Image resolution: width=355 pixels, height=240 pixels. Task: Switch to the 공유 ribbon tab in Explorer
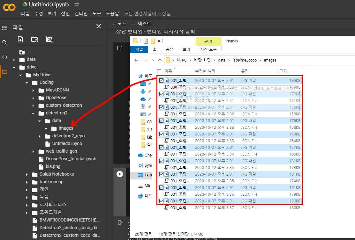point(169,49)
